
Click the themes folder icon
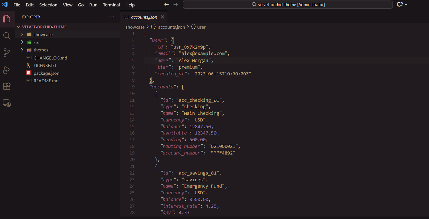[x=29, y=50]
